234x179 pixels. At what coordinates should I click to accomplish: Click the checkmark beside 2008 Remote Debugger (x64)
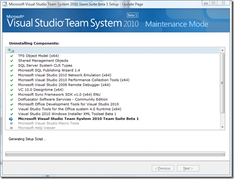12,85
